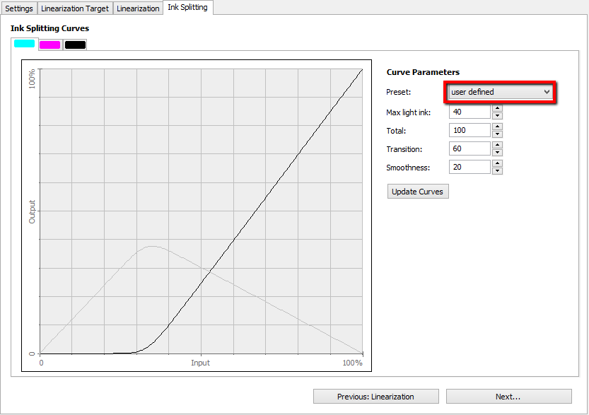Screen dimensions: 589x415
Task: Decrease the Smoothness value
Action: coord(497,171)
